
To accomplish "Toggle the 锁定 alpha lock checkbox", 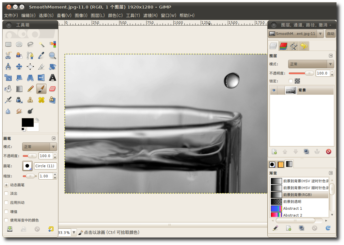I will (x=291, y=81).
